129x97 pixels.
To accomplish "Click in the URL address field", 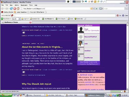I will [55, 9].
